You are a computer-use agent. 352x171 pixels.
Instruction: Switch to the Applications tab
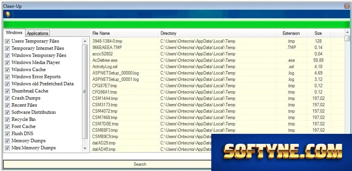click(x=38, y=33)
